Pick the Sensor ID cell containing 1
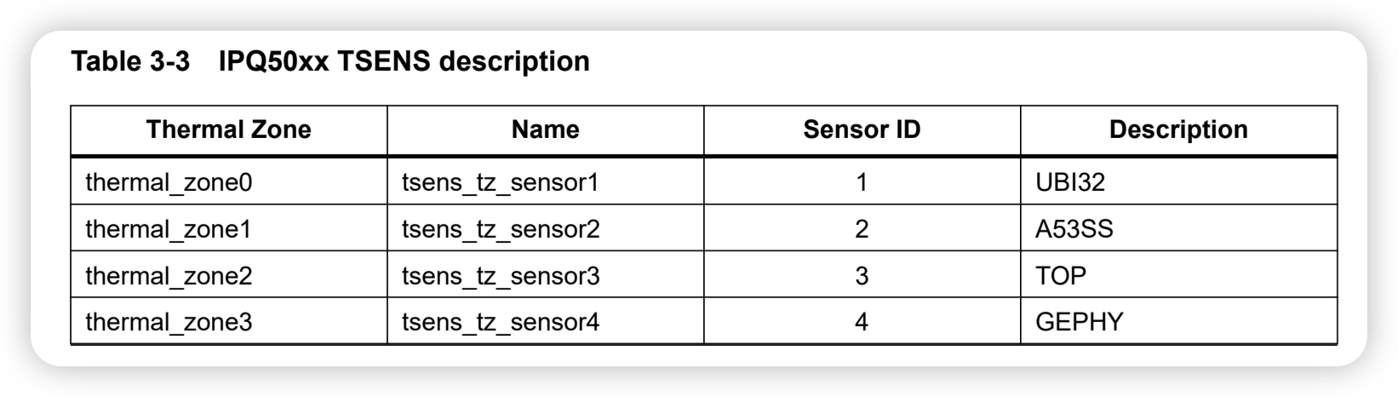 point(862,182)
